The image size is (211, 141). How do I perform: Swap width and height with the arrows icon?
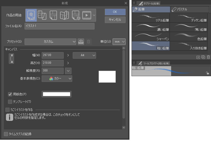(11, 59)
